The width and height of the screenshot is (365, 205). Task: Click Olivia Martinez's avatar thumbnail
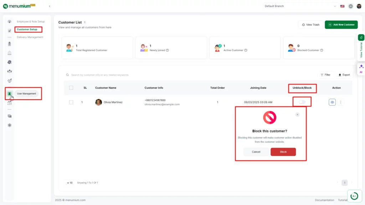tap(98, 102)
